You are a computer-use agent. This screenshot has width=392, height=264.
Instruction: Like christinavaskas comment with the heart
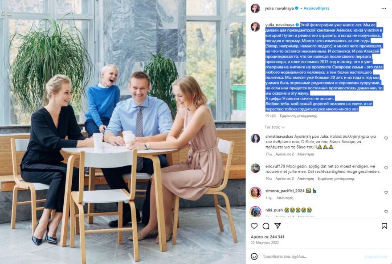coord(386,138)
